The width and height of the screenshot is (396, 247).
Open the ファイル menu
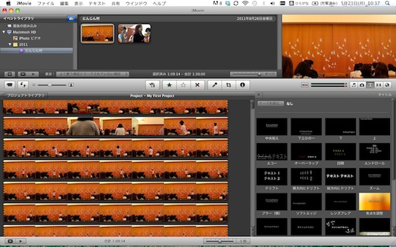(46, 3)
